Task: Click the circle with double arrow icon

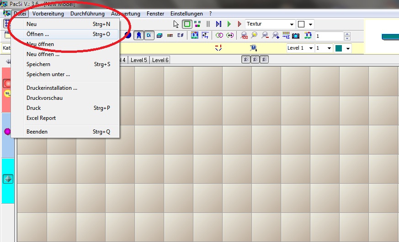Action: 230,35
